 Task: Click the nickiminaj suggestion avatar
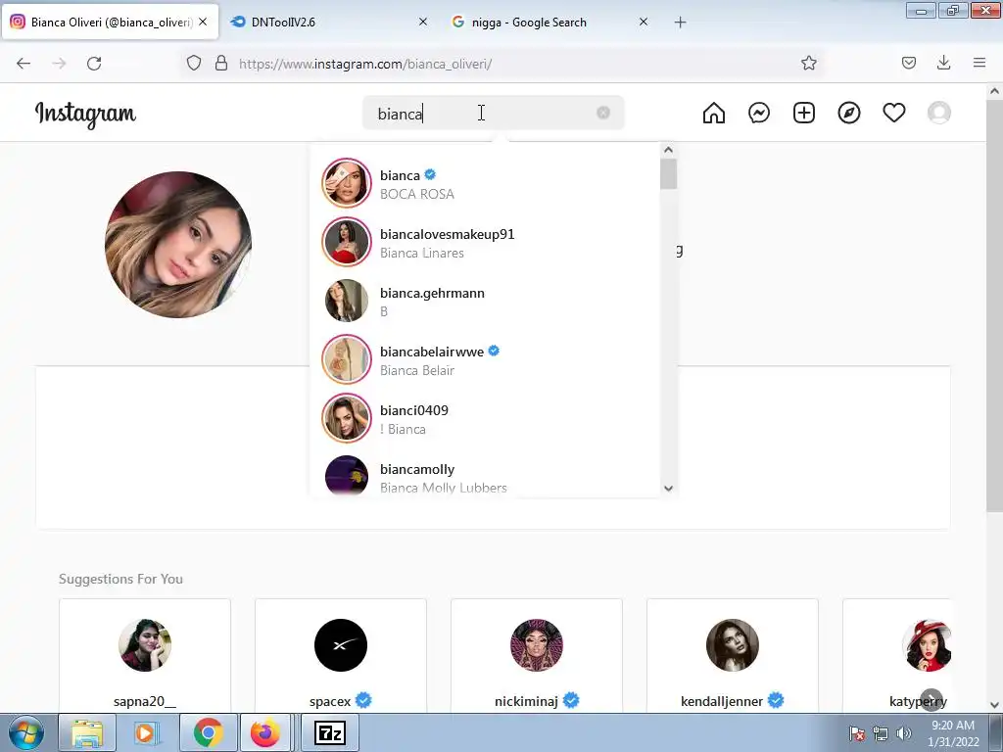tap(537, 645)
